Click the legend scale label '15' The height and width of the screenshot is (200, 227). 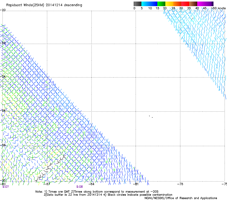coord(157,8)
